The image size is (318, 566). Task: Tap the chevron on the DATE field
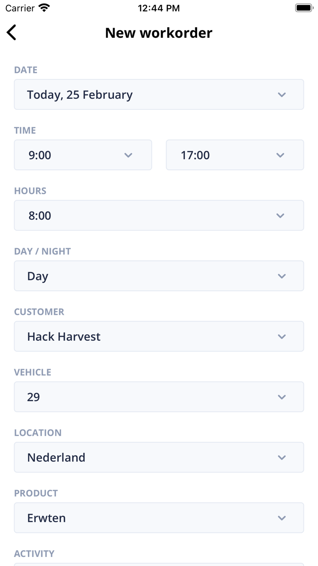tap(282, 94)
